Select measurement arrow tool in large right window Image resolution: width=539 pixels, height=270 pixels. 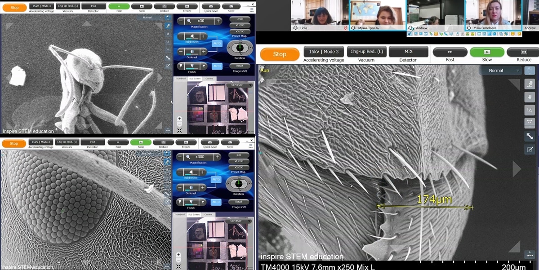529,136
